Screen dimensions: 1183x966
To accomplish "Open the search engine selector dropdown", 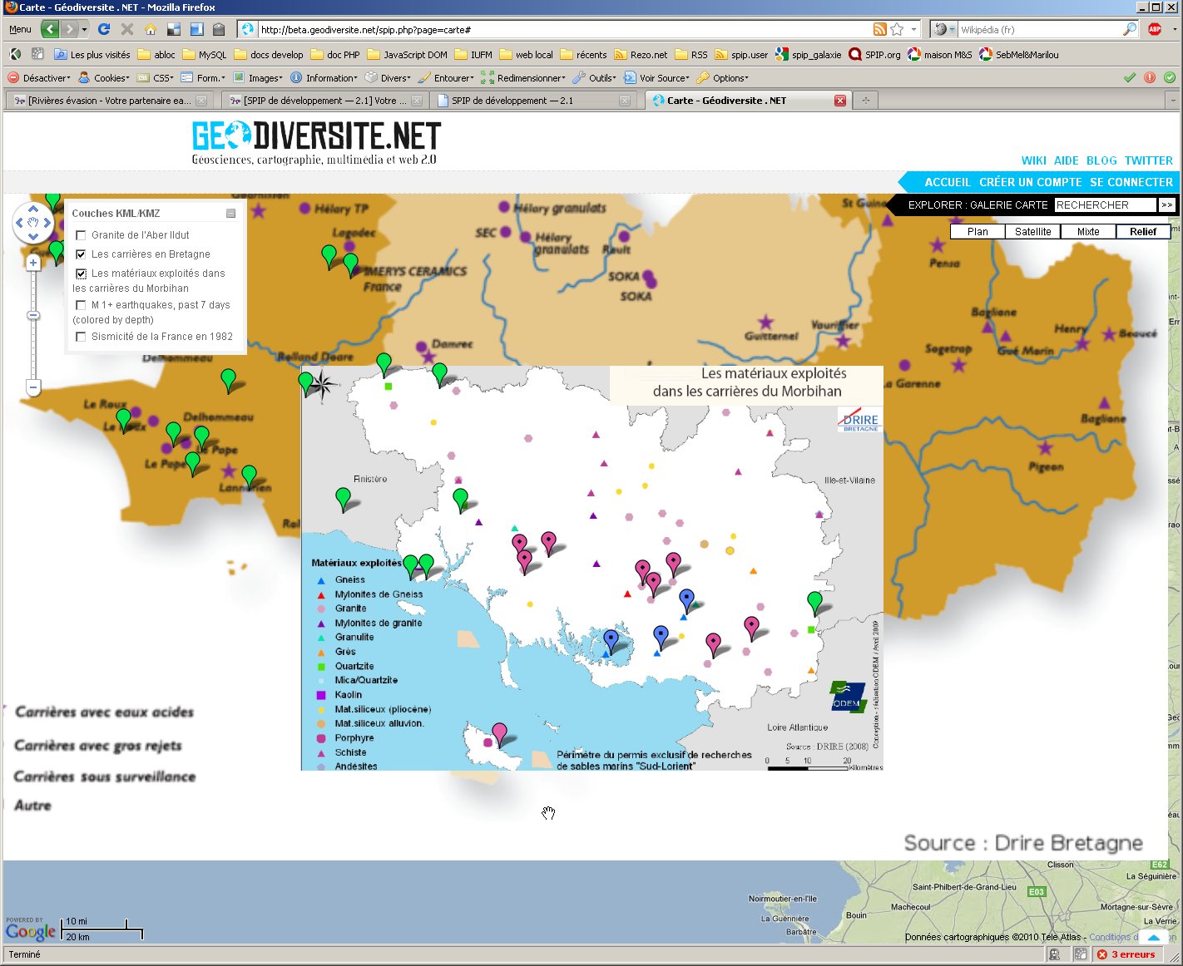I will 945,29.
